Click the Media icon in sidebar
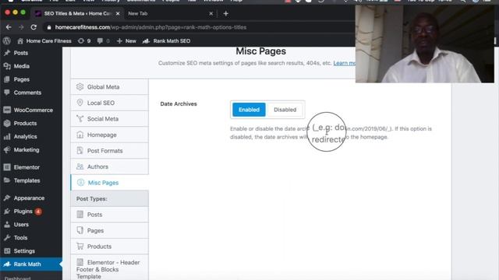The image size is (499, 280). coord(7,66)
